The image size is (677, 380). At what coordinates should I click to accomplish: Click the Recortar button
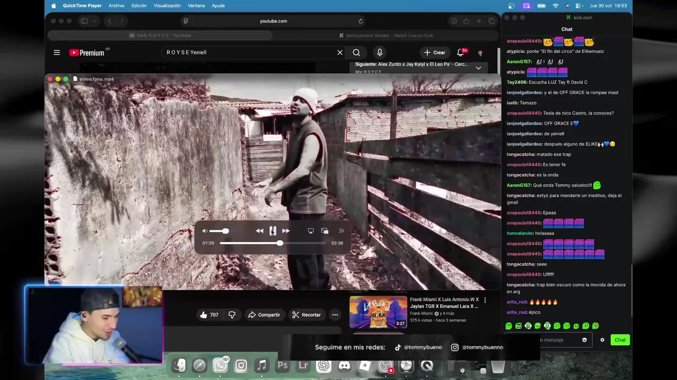pos(306,315)
